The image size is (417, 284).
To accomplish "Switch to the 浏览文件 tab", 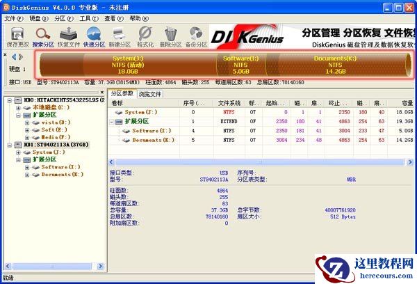I will click(150, 94).
